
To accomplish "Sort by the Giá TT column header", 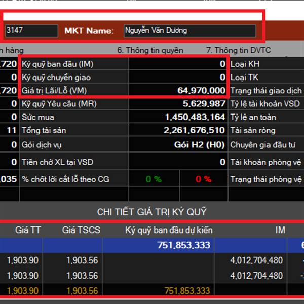I will pos(28,230).
